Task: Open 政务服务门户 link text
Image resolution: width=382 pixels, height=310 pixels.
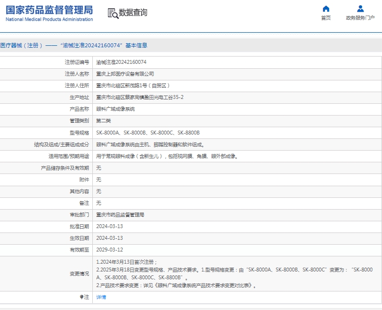Action: pos(361,18)
